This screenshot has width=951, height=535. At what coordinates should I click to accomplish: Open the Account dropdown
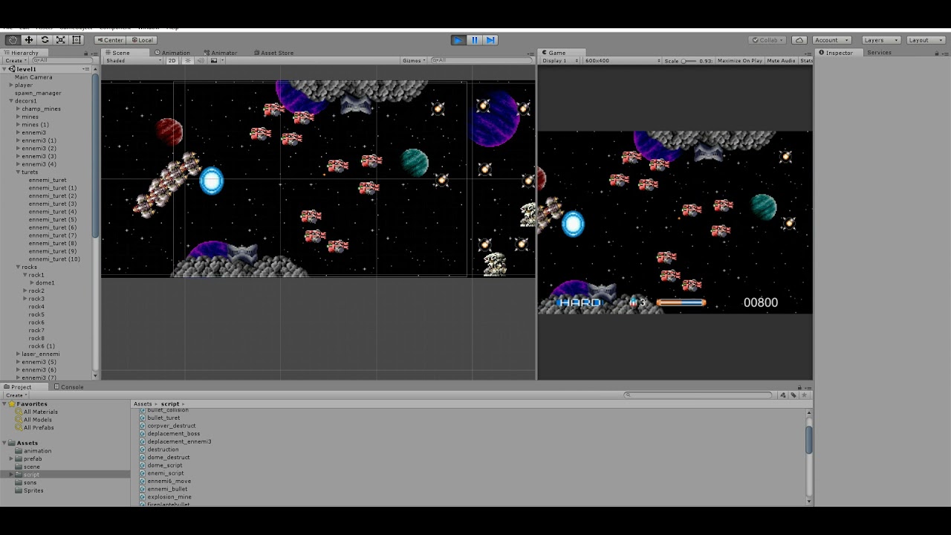[x=831, y=40]
